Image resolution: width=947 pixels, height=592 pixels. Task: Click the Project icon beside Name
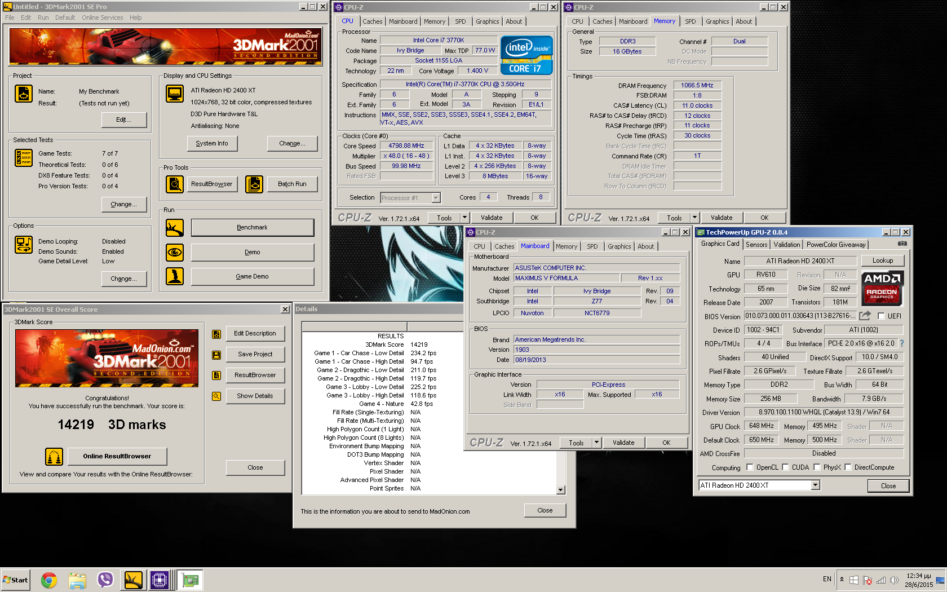point(24,94)
